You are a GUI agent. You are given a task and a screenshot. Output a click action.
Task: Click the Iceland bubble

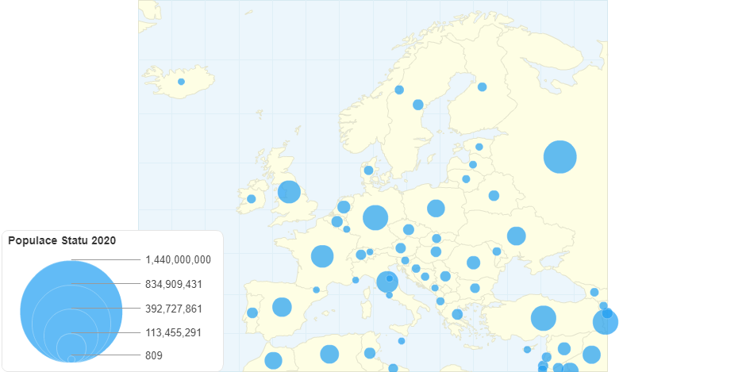181,82
